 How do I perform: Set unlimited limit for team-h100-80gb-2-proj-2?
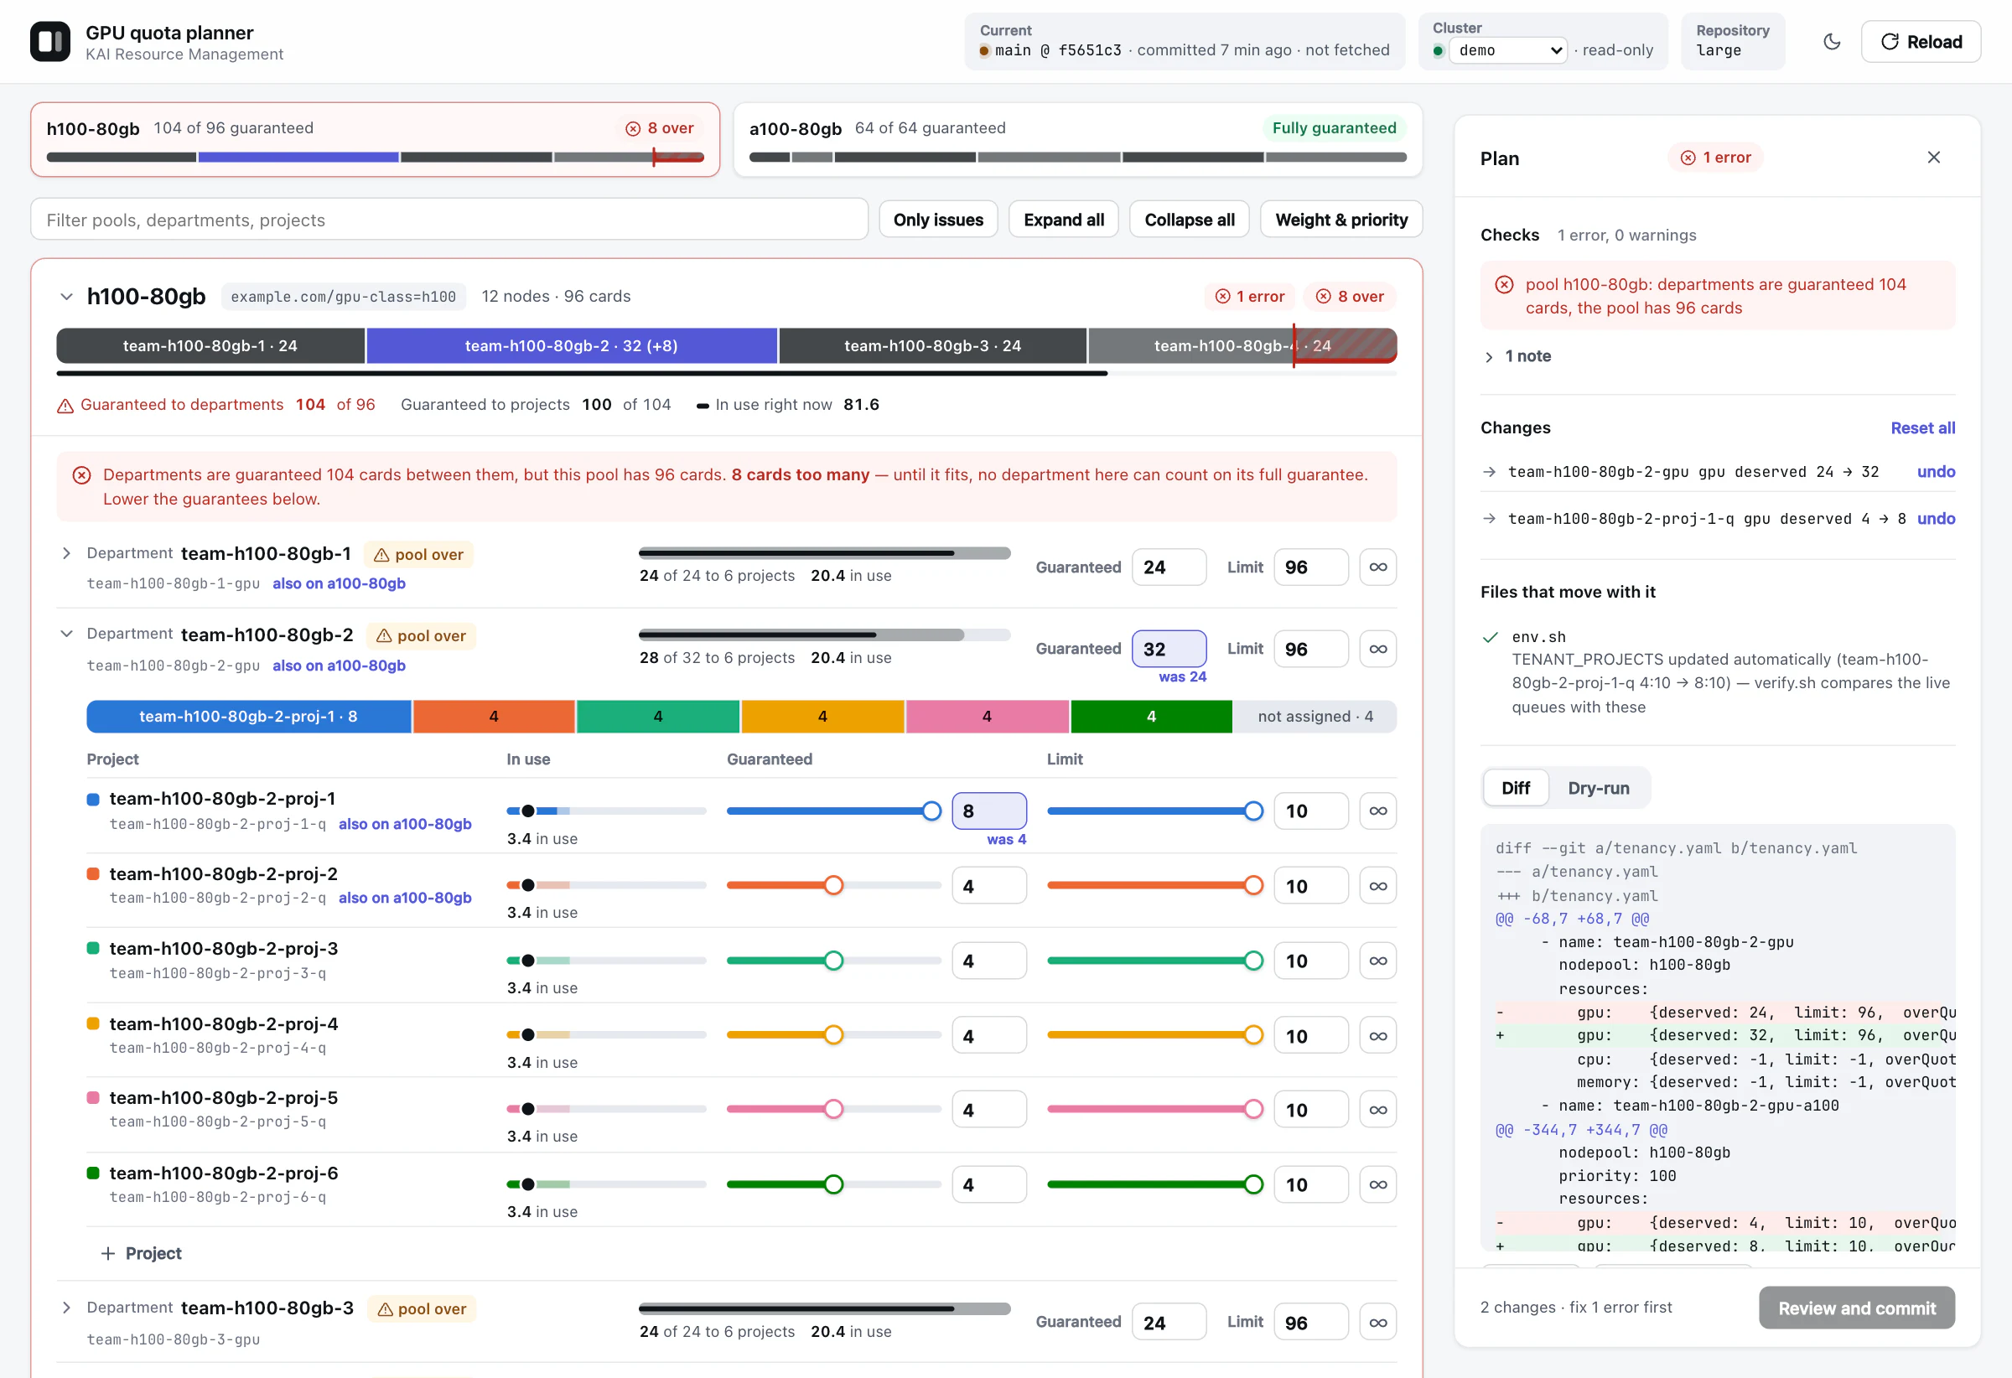click(x=1377, y=886)
